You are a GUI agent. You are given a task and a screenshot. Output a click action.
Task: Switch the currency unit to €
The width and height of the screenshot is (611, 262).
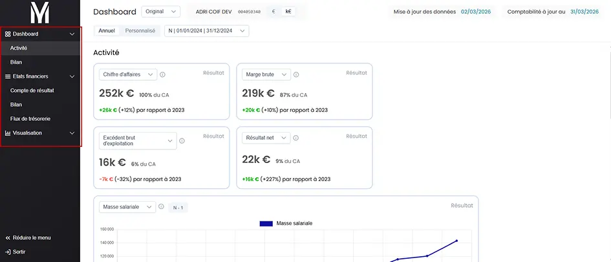pyautogui.click(x=273, y=12)
